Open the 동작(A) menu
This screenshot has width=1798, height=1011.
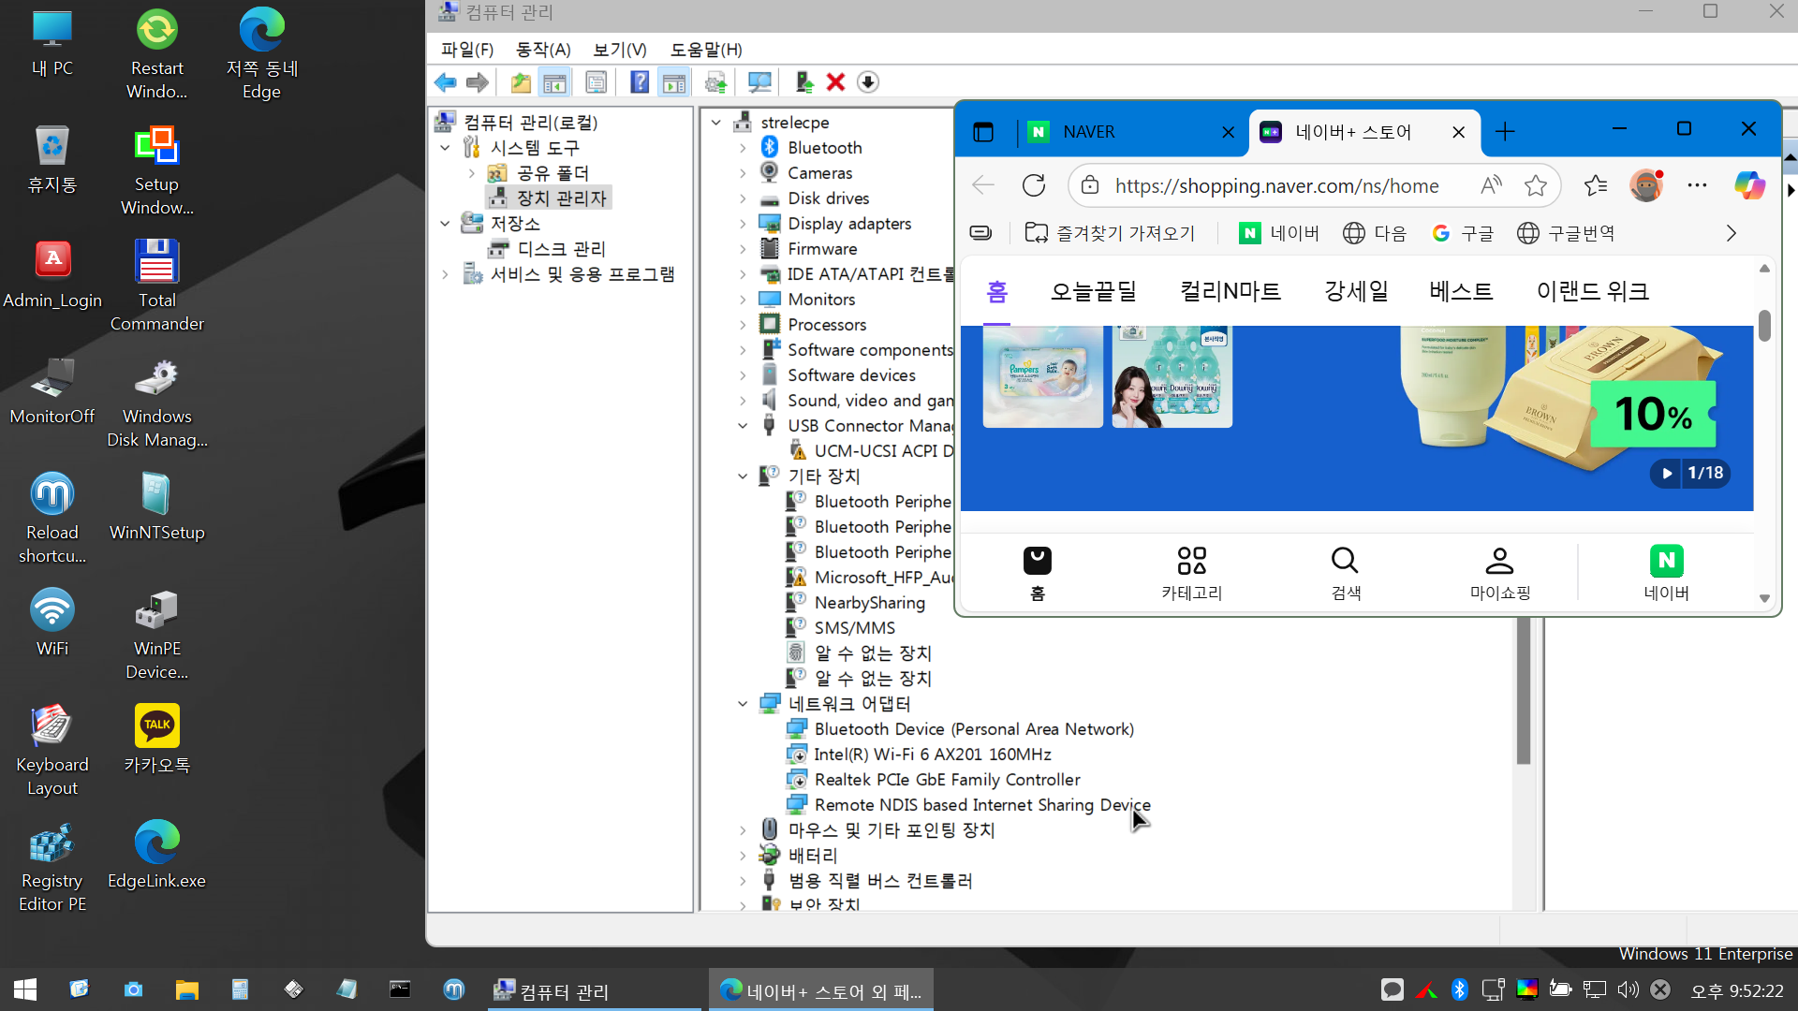[x=543, y=50]
